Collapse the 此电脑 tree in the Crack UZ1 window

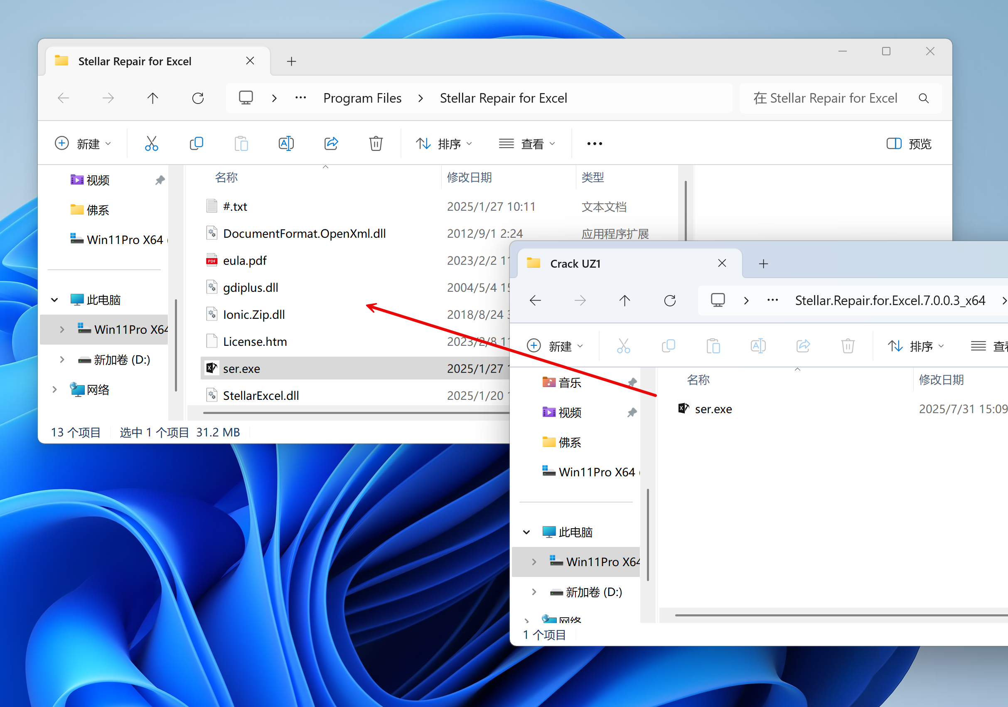526,532
